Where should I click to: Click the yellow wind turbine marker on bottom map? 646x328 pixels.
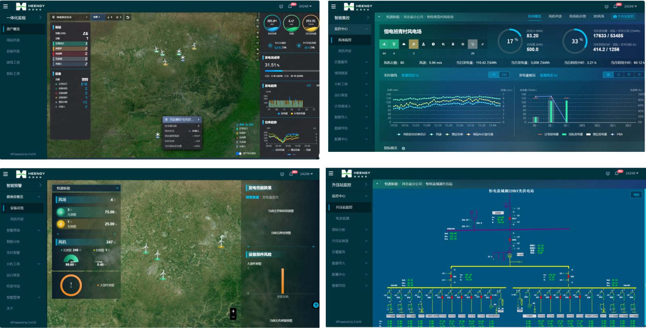(221, 242)
